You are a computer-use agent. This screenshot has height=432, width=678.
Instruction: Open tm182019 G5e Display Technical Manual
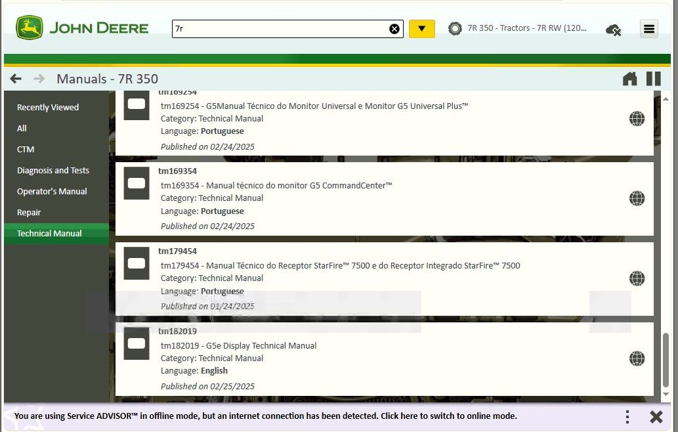coord(239,345)
